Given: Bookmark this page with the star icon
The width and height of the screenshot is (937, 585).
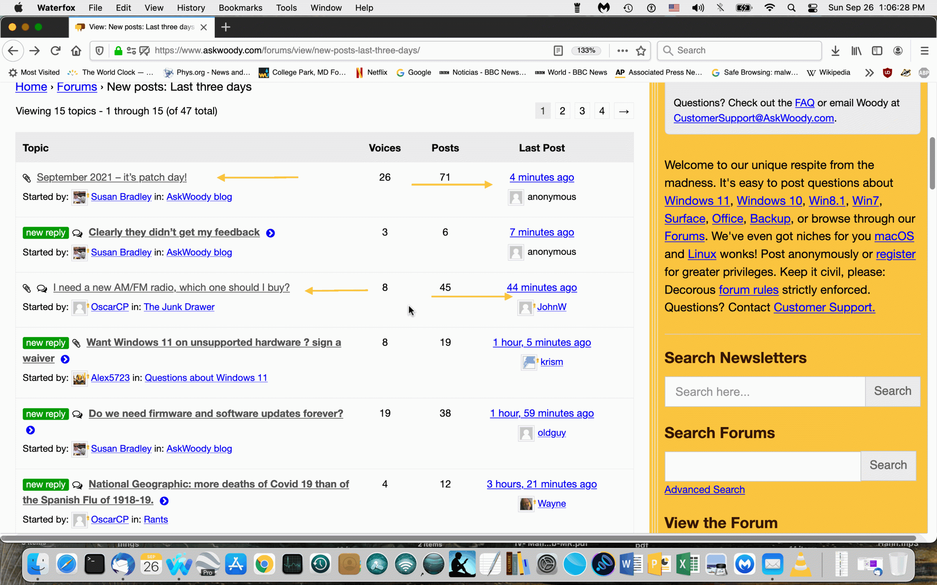Looking at the screenshot, I should coord(641,51).
